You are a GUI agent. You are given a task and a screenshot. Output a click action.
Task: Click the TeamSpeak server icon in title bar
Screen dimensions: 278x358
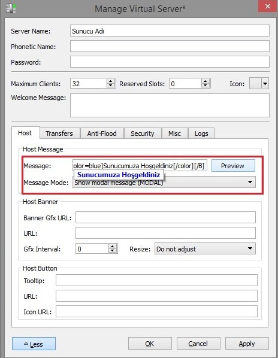point(11,8)
